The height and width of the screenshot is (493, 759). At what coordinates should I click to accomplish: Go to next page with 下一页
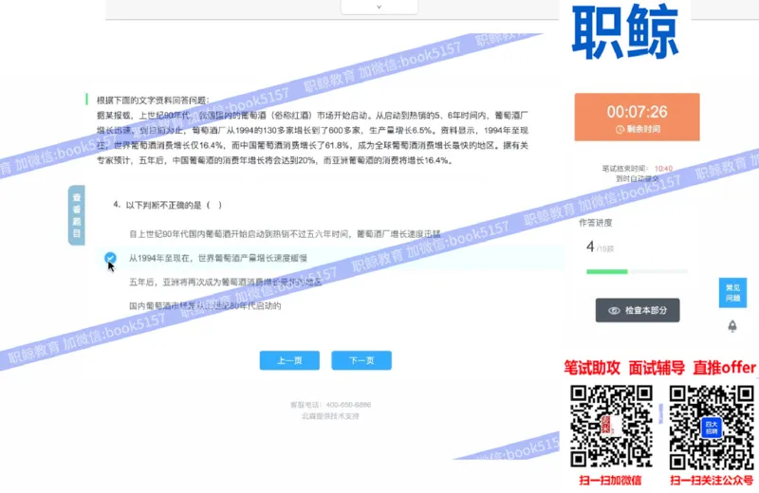[361, 360]
